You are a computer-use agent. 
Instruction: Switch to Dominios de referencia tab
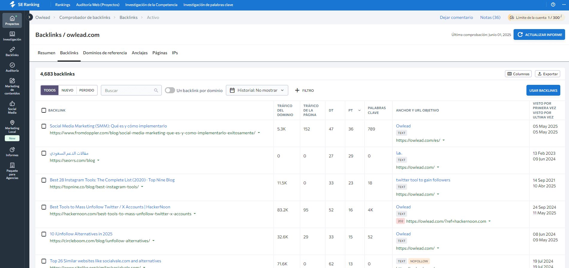point(105,53)
